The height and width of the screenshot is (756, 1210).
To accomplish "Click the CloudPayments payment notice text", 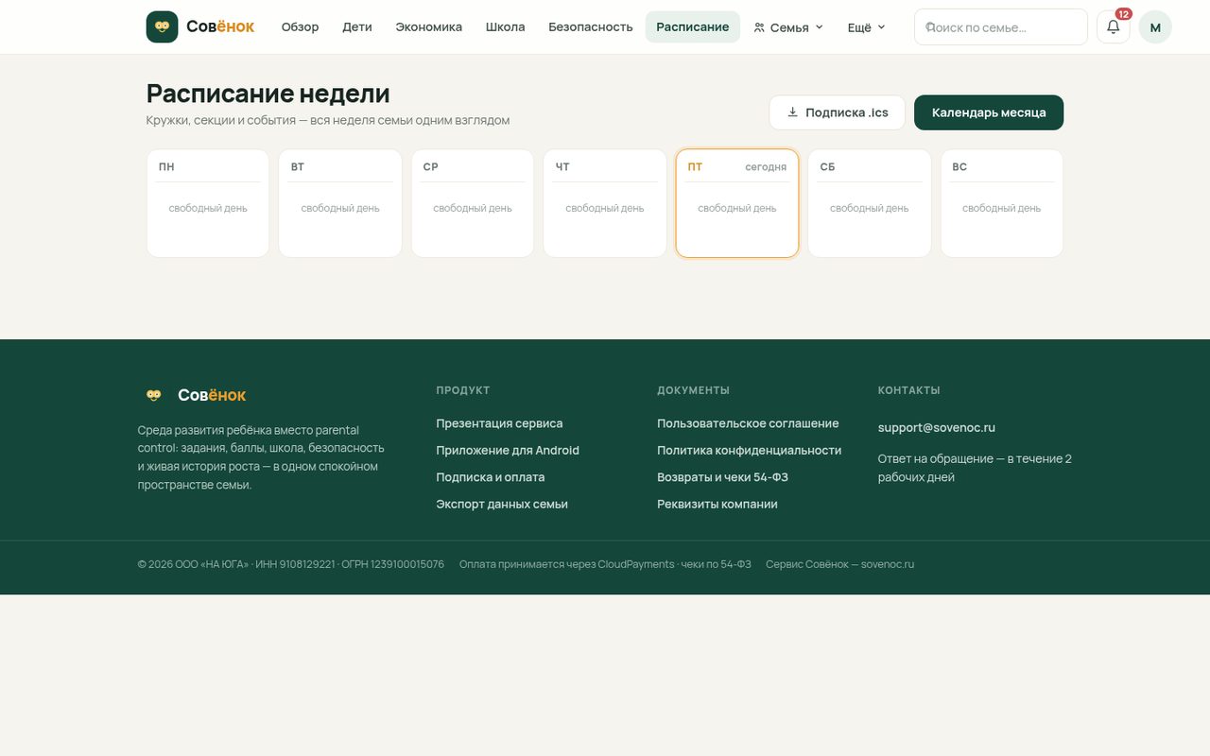I will click(x=605, y=564).
